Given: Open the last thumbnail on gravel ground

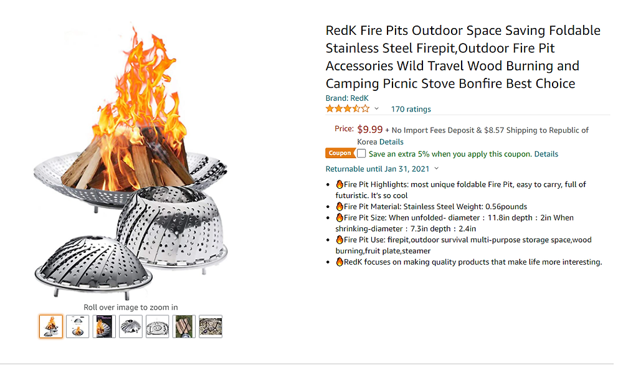Looking at the screenshot, I should click(211, 326).
